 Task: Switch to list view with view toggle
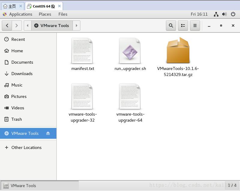click(x=183, y=26)
